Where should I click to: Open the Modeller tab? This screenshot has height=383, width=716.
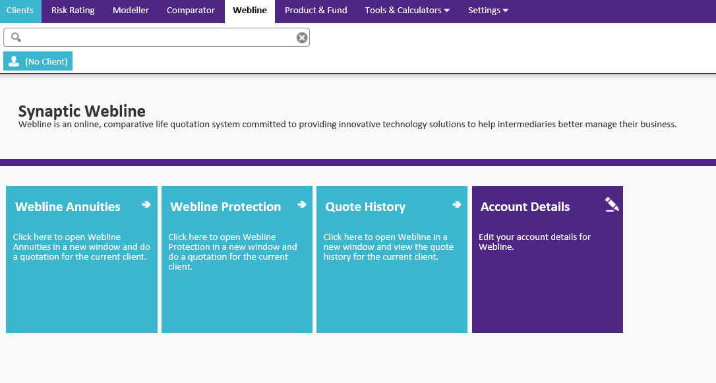click(131, 11)
